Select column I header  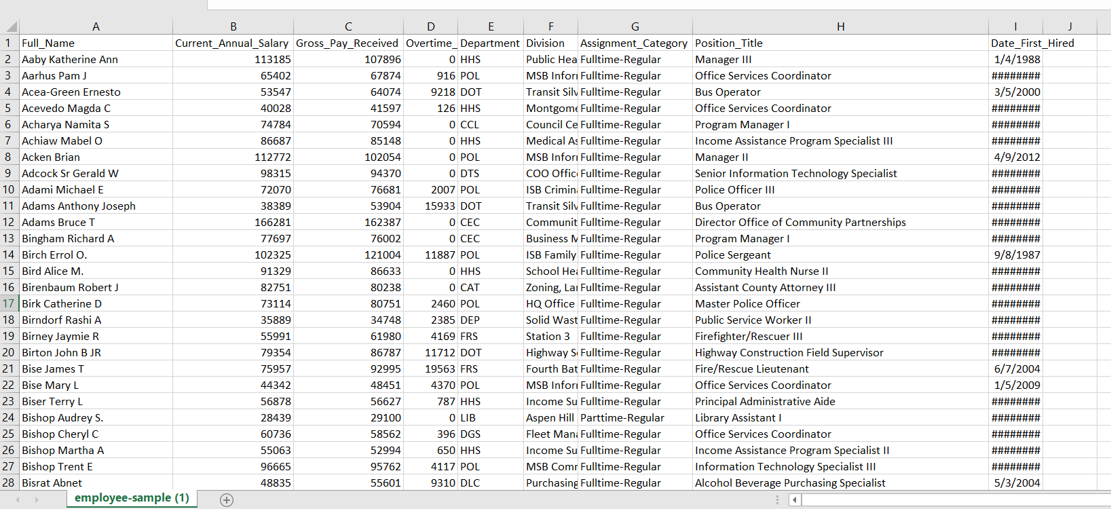point(1015,26)
